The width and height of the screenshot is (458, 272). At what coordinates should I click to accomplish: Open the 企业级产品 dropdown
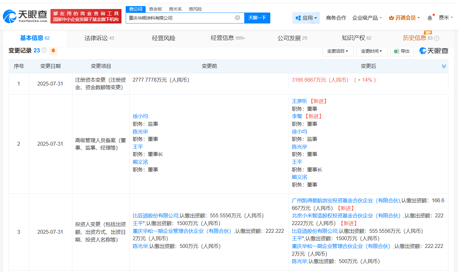367,18
